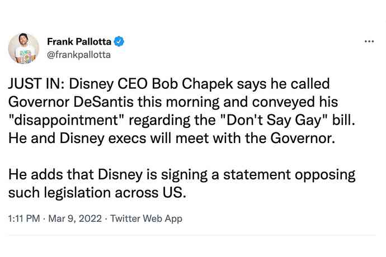Click the sentence about meeting the Governor
This screenshot has height=257, width=386.
172,138
